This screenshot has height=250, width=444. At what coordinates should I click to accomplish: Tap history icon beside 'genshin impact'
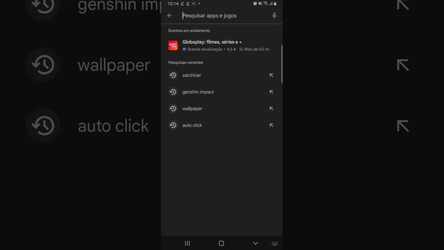pos(173,92)
